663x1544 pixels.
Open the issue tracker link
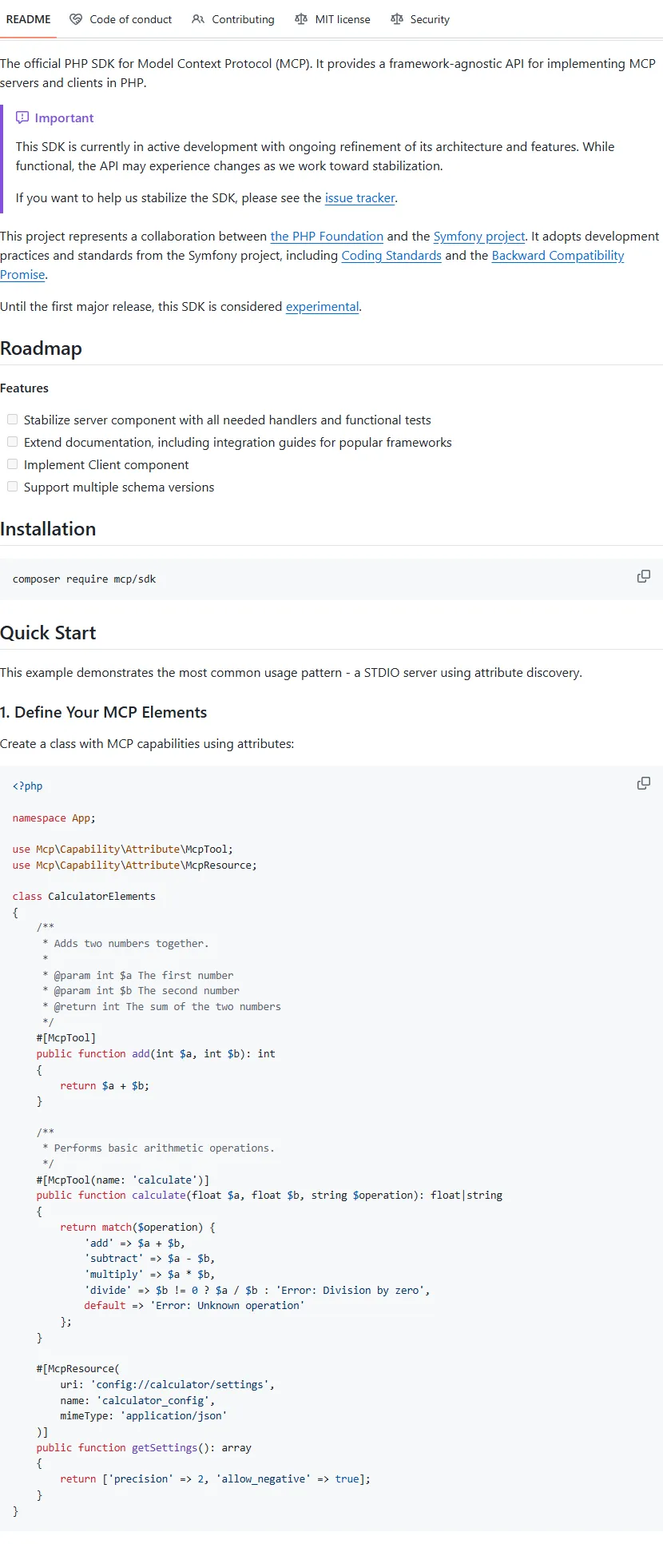pyautogui.click(x=359, y=198)
